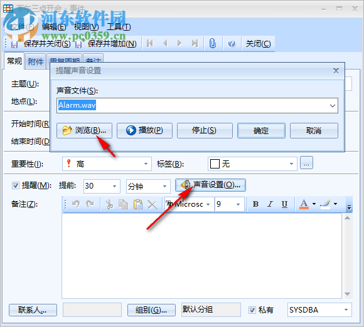Toggle the 提醒(M) reminder checkbox
This screenshot has width=364, height=327.
pos(16,185)
